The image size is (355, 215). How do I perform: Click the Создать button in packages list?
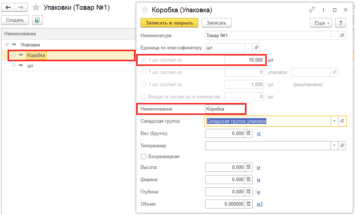15,20
